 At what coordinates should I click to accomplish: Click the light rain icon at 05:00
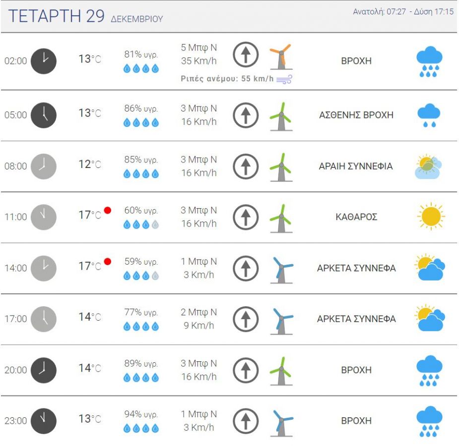[x=429, y=115]
